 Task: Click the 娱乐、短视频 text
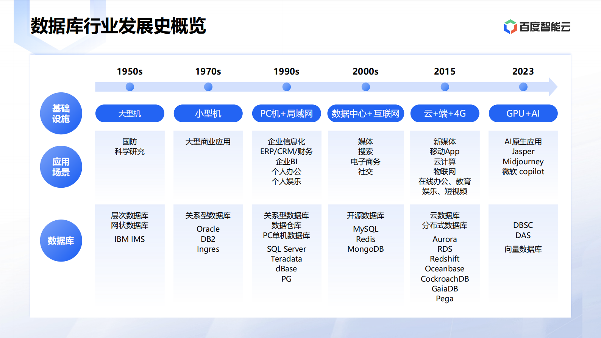445,191
